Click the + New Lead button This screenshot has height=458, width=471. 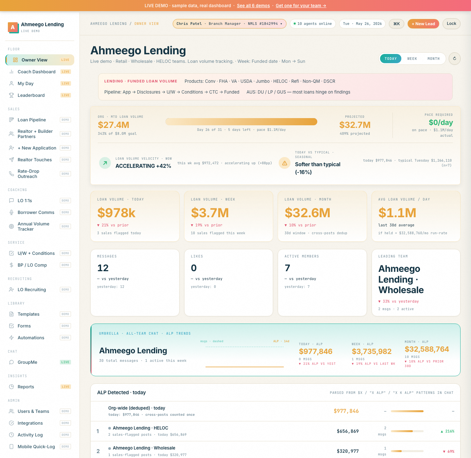click(423, 24)
